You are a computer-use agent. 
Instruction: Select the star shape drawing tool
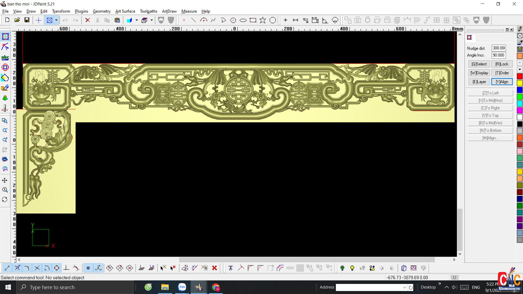[x=263, y=20]
